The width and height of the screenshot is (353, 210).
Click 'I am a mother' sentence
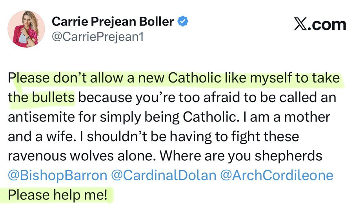pyautogui.click(x=287, y=117)
